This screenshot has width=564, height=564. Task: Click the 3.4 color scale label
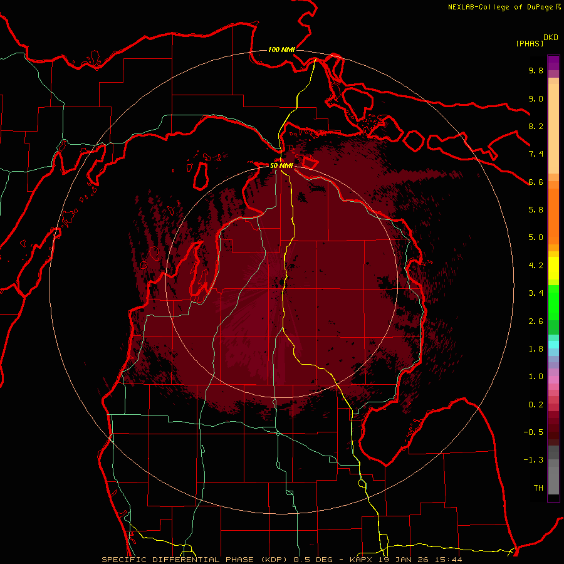pyautogui.click(x=536, y=293)
